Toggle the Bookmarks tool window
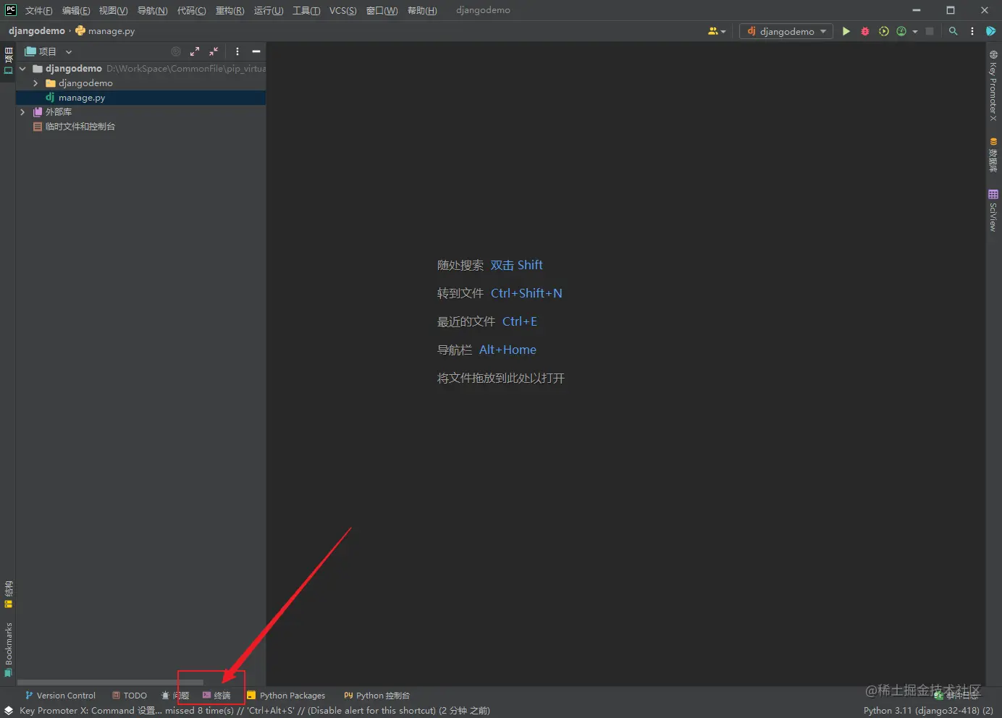 pyautogui.click(x=8, y=649)
